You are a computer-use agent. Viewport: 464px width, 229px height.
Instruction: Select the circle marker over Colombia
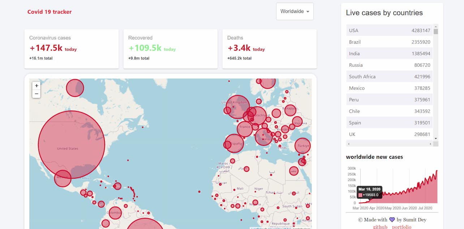click(115, 212)
